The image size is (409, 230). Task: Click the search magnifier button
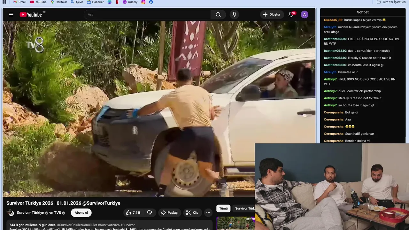tap(218, 14)
